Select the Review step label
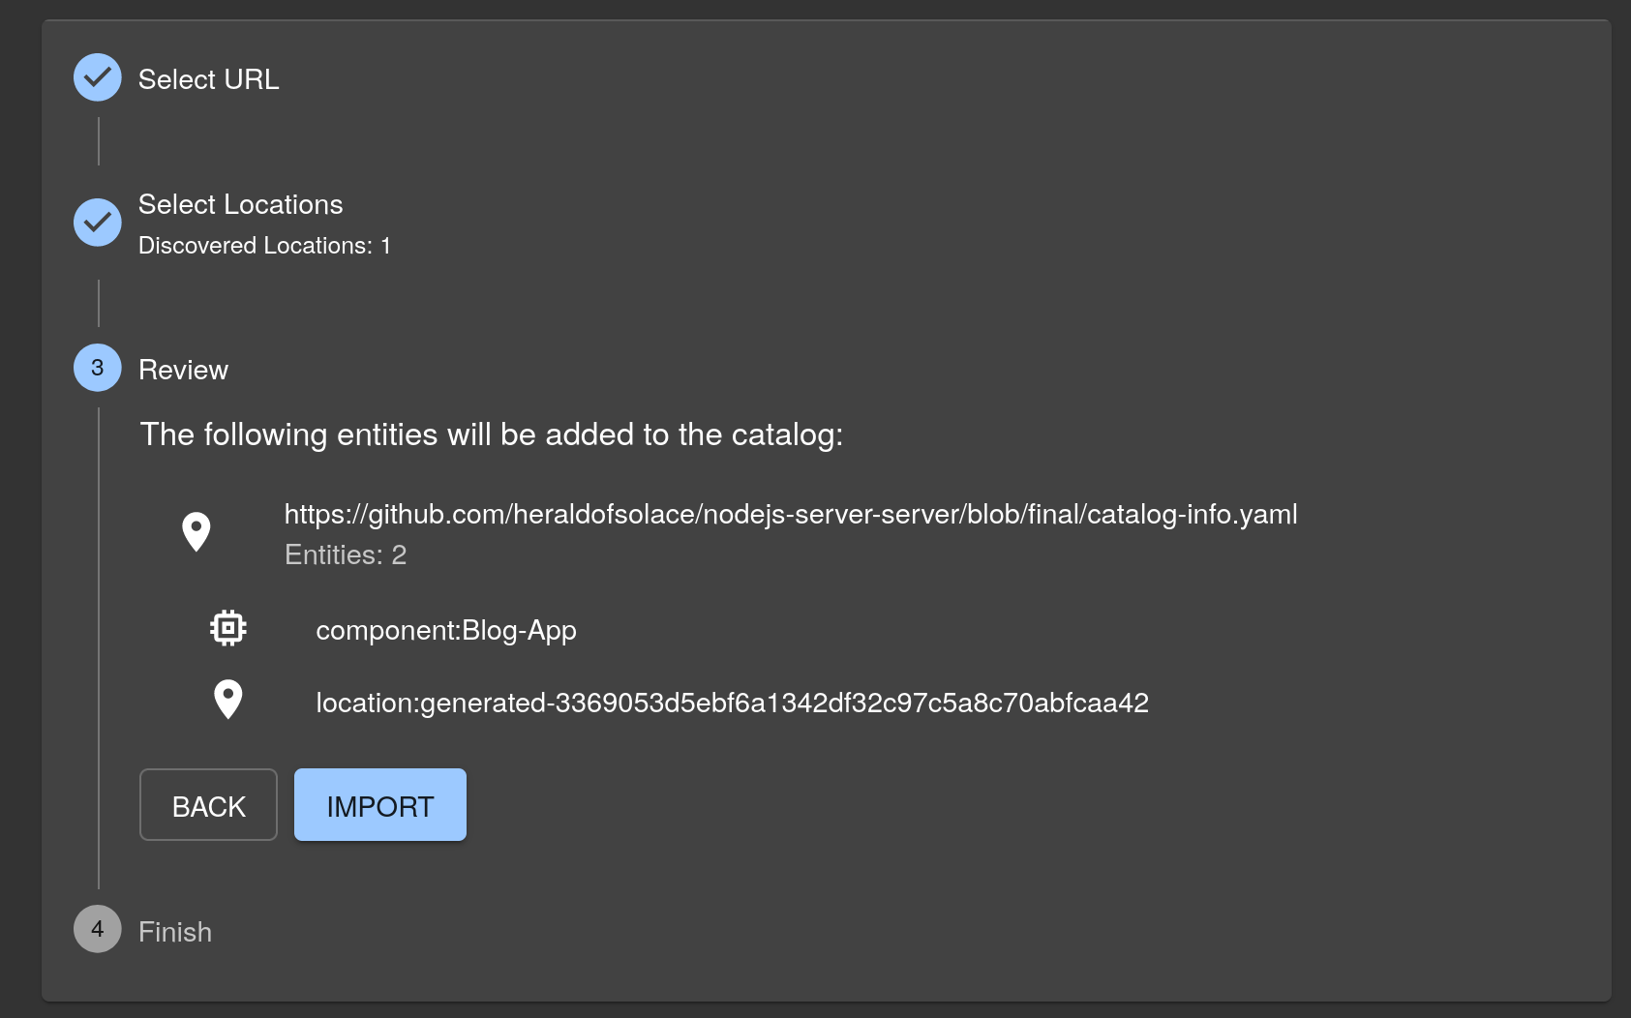 click(x=183, y=370)
